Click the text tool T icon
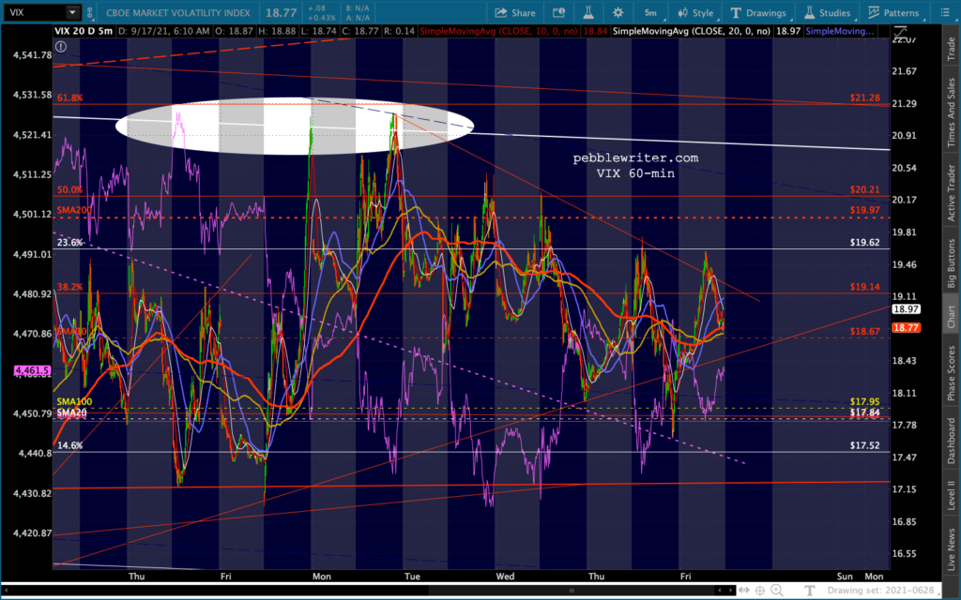This screenshot has width=961, height=600. click(x=812, y=590)
